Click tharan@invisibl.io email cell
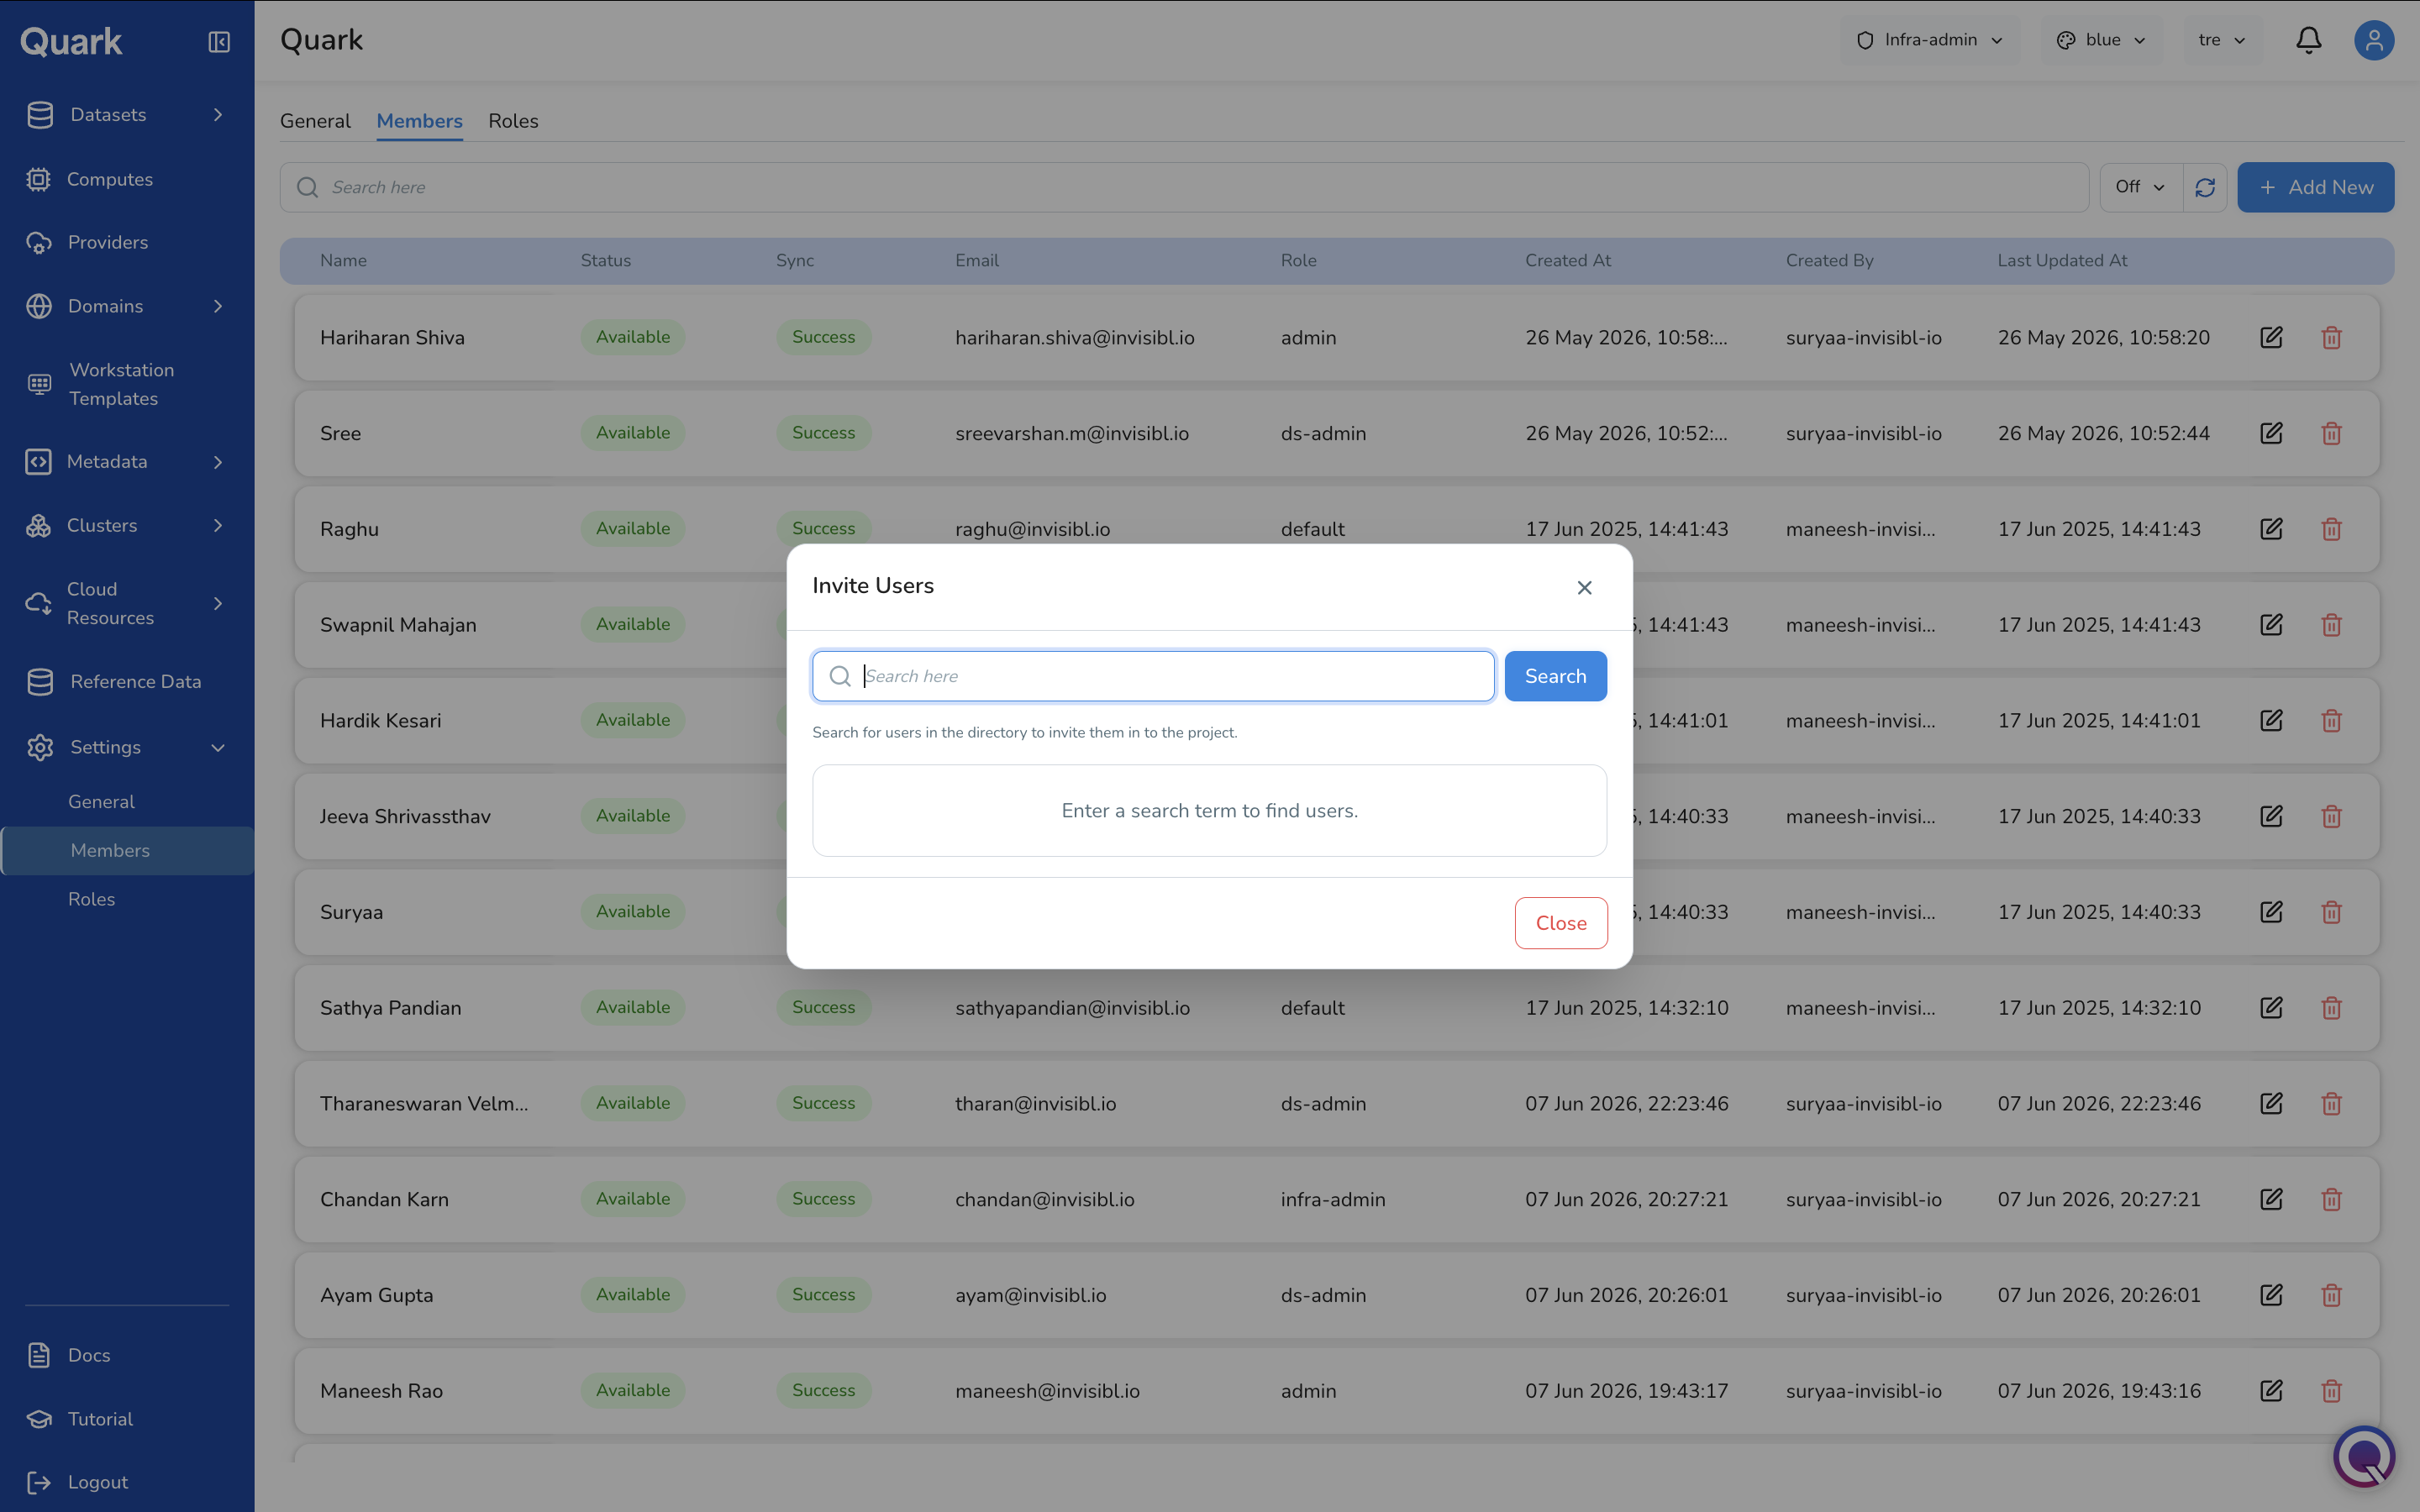Image resolution: width=2420 pixels, height=1512 pixels. [1035, 1103]
